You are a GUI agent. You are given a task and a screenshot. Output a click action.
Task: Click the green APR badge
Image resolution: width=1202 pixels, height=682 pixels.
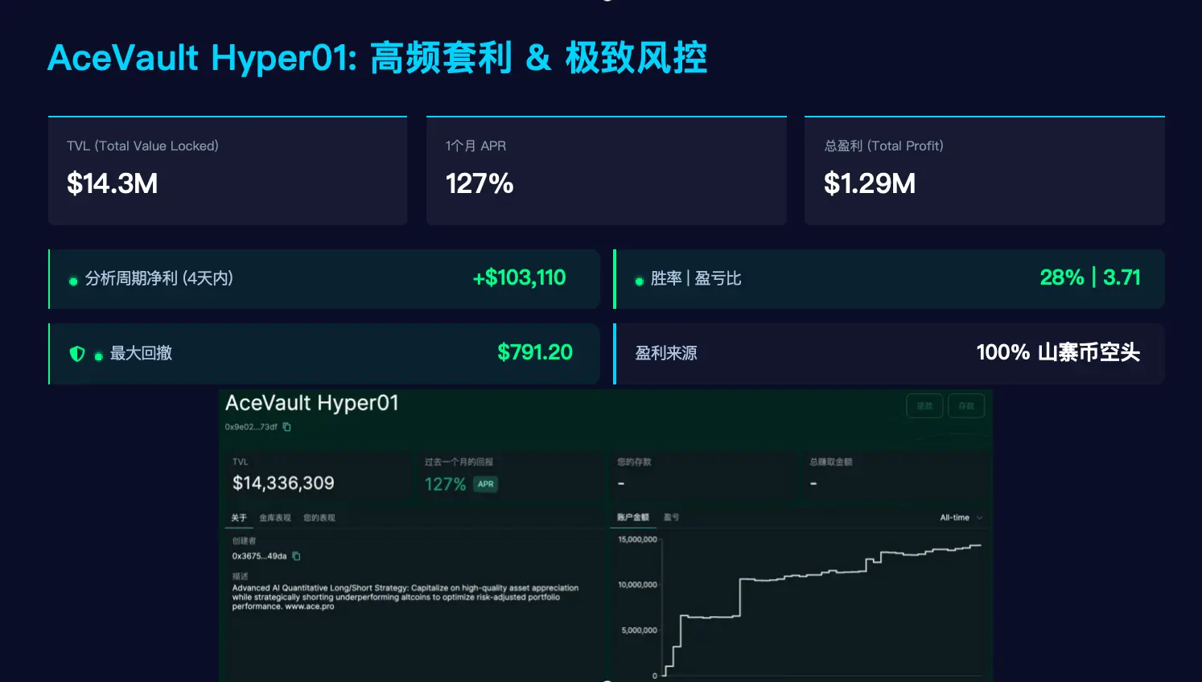(x=485, y=484)
